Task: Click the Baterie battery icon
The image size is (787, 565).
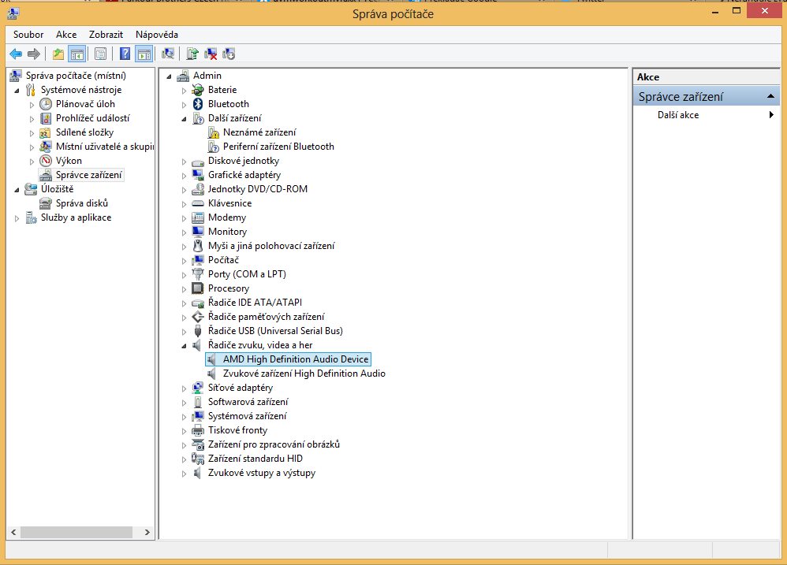Action: point(198,90)
